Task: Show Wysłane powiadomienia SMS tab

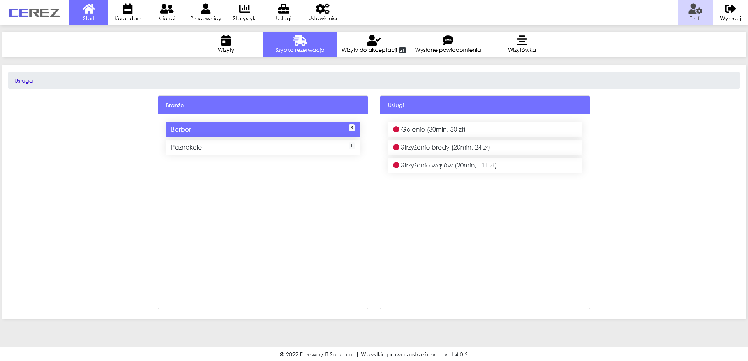Action: [x=448, y=44]
